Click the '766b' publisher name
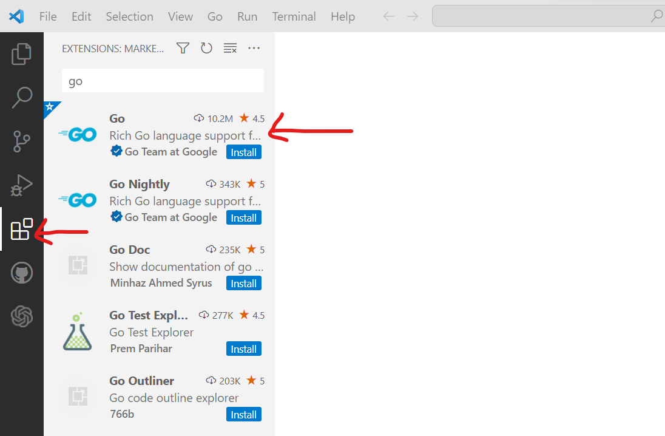 pyautogui.click(x=122, y=414)
